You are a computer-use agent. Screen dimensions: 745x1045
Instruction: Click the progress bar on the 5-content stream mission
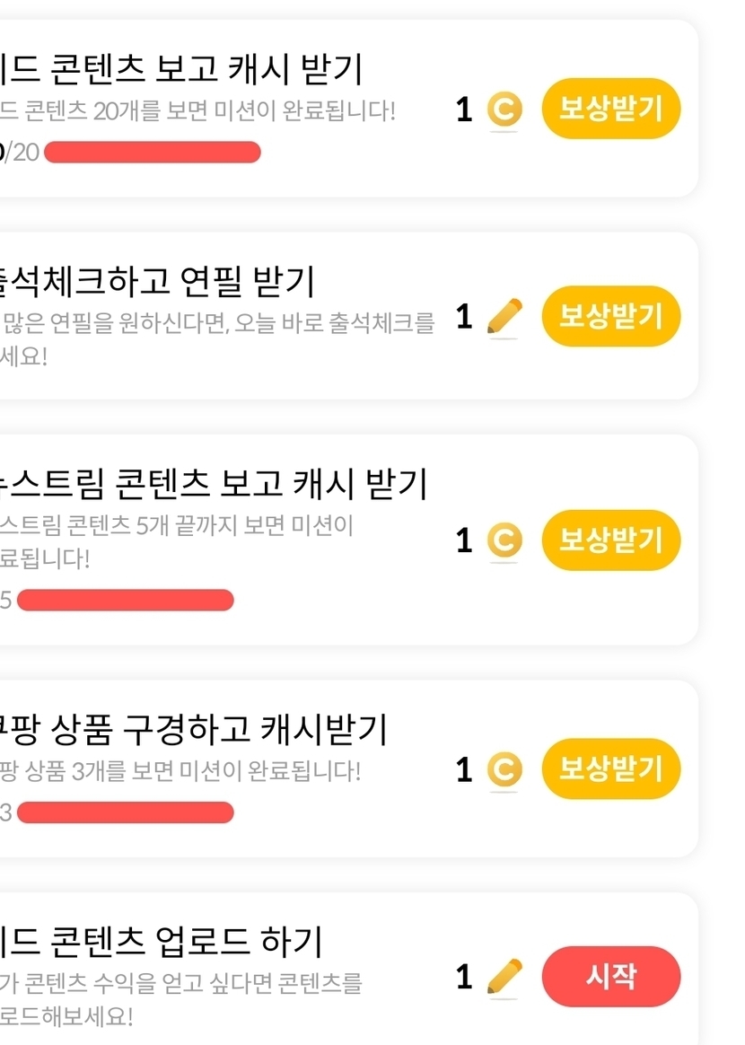point(125,601)
